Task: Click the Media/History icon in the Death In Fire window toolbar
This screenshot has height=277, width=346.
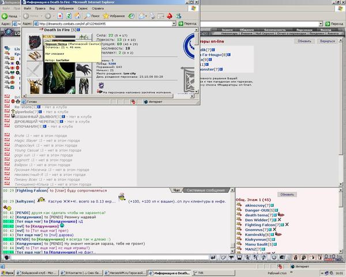Action: [x=131, y=16]
